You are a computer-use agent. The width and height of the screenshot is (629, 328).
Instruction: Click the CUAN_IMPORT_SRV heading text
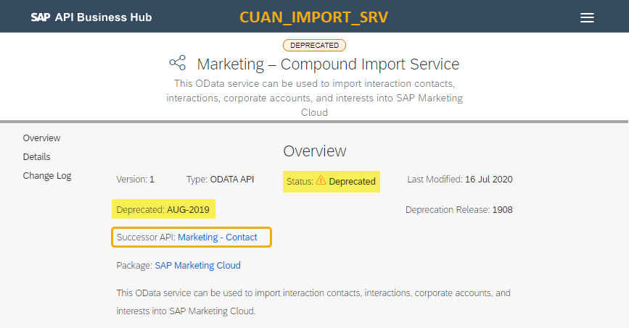pos(313,17)
